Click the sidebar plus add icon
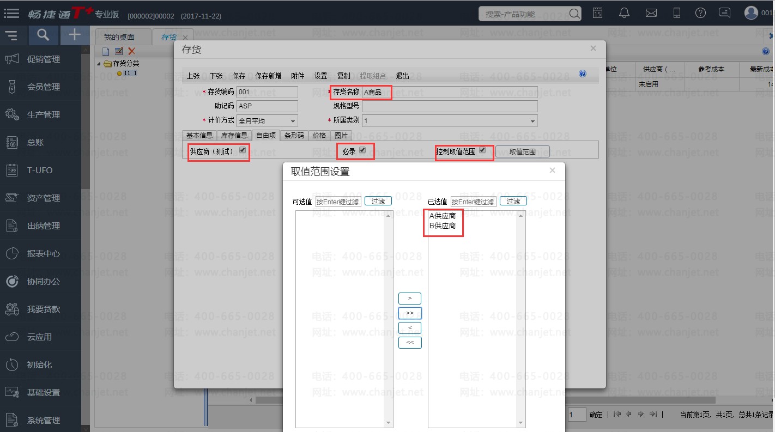The image size is (775, 432). click(x=75, y=35)
